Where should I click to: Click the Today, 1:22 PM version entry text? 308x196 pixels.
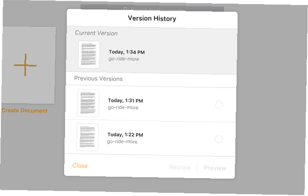coord(125,135)
